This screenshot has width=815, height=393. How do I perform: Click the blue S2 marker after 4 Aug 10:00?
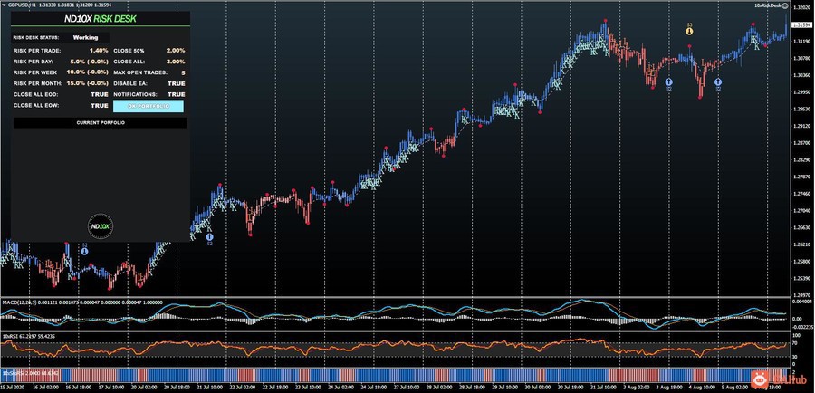[718, 82]
